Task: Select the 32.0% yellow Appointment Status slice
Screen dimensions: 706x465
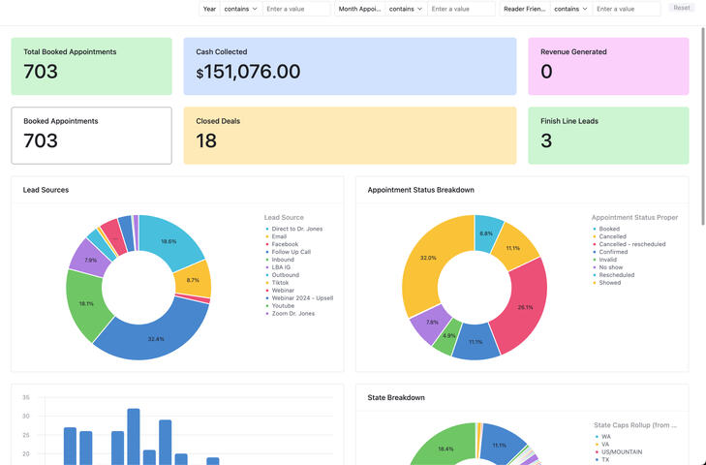Action: (x=427, y=260)
